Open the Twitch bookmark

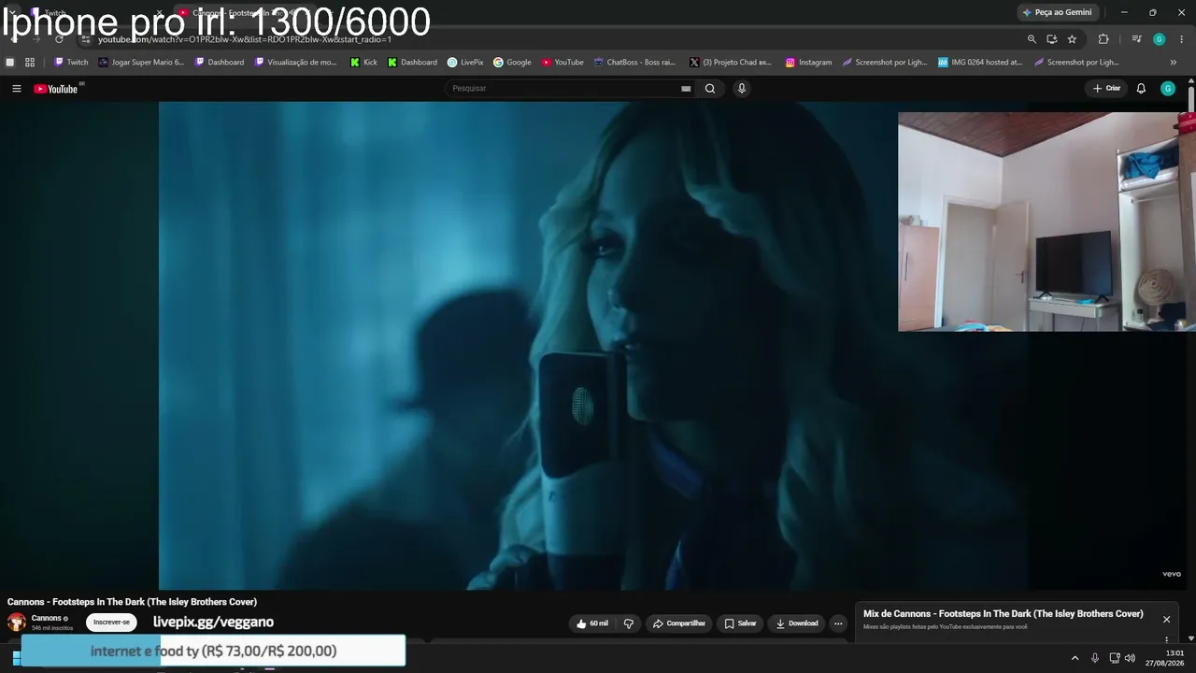click(71, 63)
